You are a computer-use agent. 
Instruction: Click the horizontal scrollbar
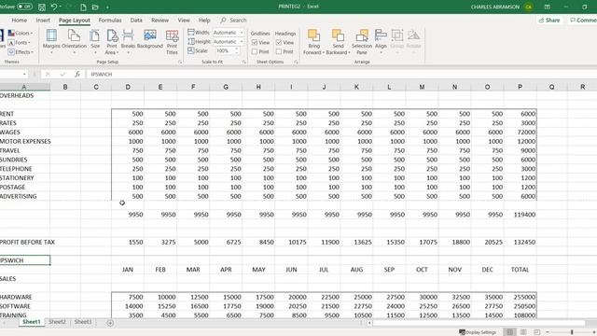tap(479, 323)
